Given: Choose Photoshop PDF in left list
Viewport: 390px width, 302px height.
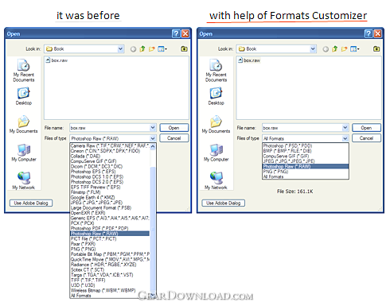Looking at the screenshot, I should pyautogui.click(x=110, y=228).
